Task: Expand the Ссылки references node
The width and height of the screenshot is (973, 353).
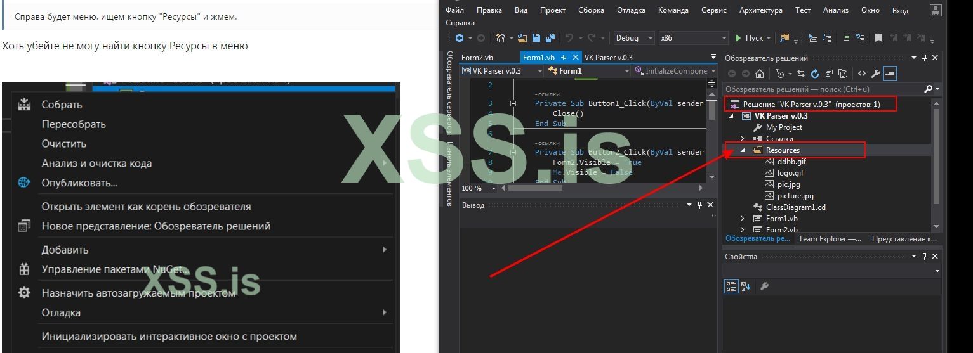Action: (743, 139)
